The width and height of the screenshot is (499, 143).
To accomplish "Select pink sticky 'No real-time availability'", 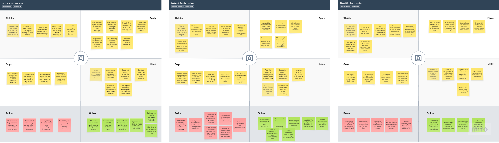I will coord(181,125).
